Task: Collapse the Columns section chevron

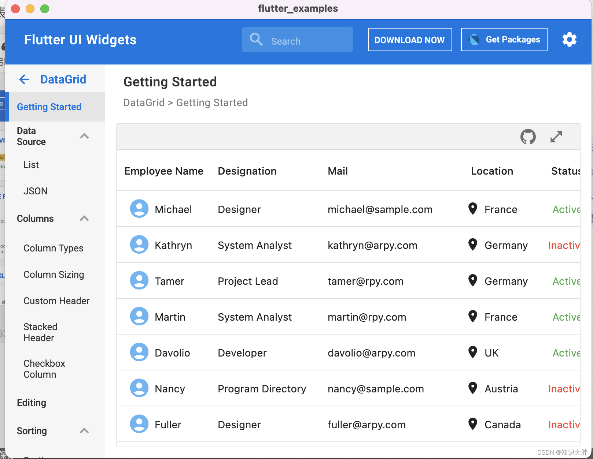Action: pyautogui.click(x=84, y=219)
